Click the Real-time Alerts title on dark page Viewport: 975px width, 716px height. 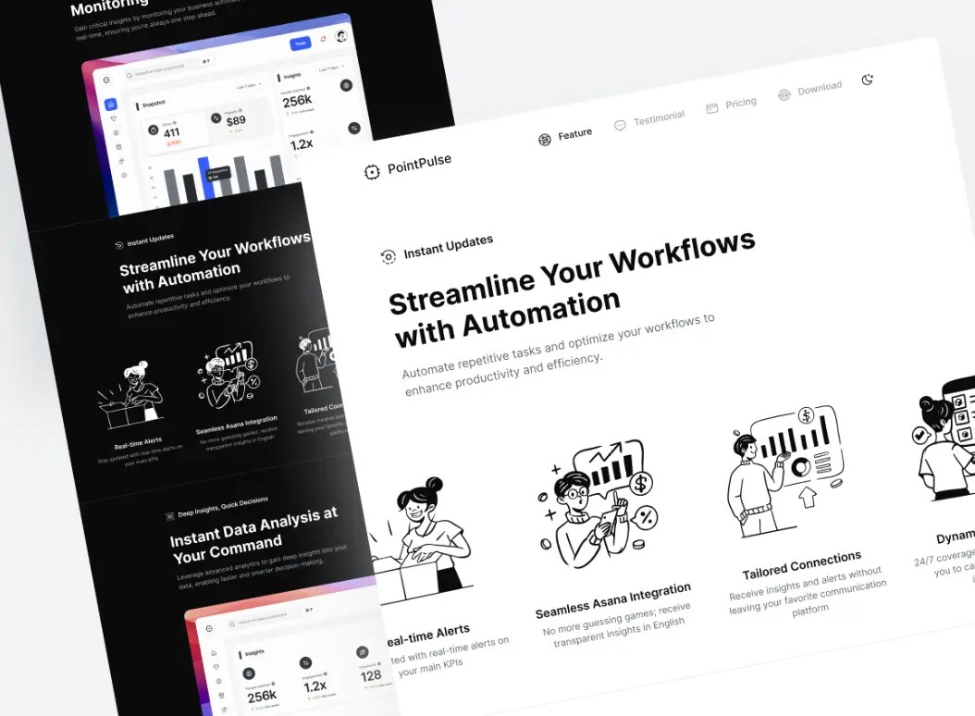(138, 443)
